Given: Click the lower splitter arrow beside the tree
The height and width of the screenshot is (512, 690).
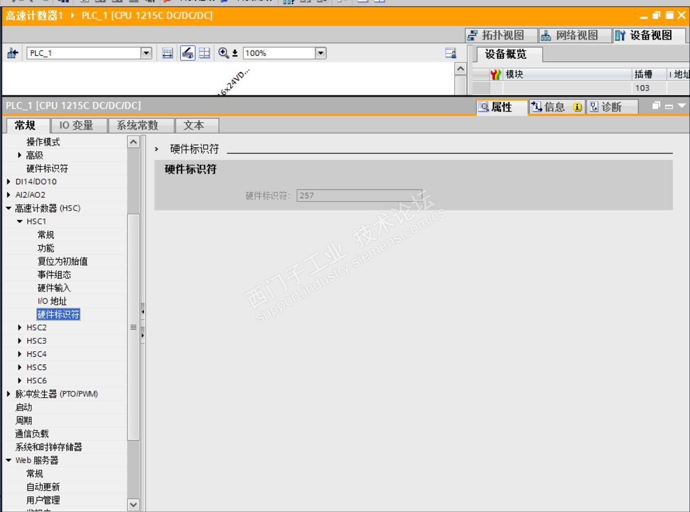Looking at the screenshot, I should point(142,335).
